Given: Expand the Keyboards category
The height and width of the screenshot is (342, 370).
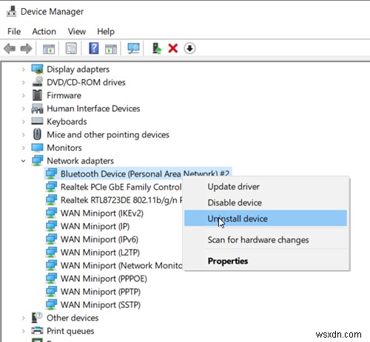Looking at the screenshot, I should coord(23,122).
